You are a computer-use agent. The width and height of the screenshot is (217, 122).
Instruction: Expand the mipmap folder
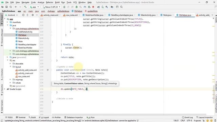click(11, 80)
